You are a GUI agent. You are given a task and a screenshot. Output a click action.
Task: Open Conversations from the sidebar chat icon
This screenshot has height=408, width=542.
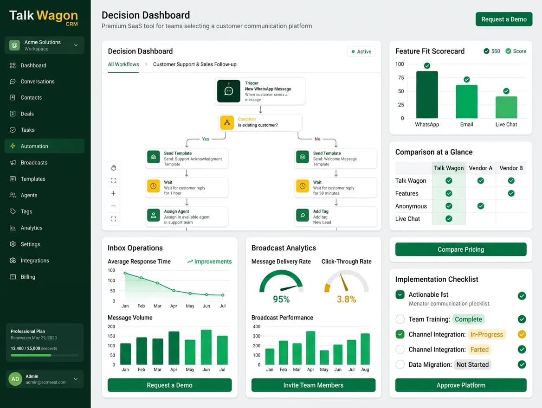tap(13, 82)
